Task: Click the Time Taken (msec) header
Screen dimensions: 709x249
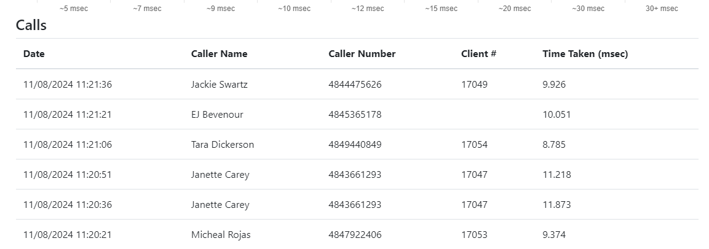Action: click(x=585, y=54)
